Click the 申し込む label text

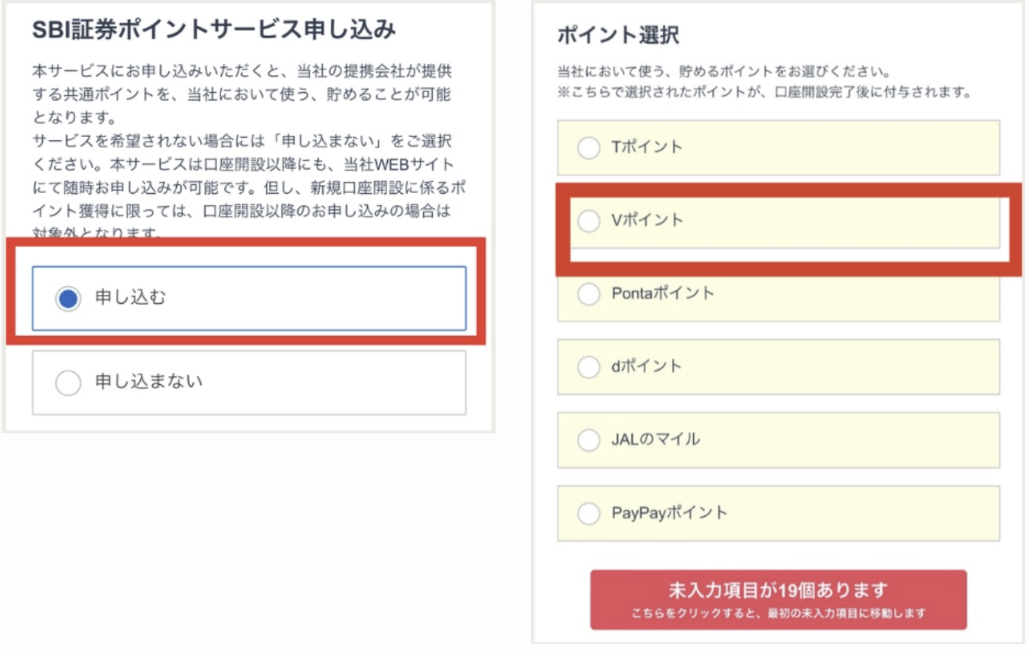131,297
